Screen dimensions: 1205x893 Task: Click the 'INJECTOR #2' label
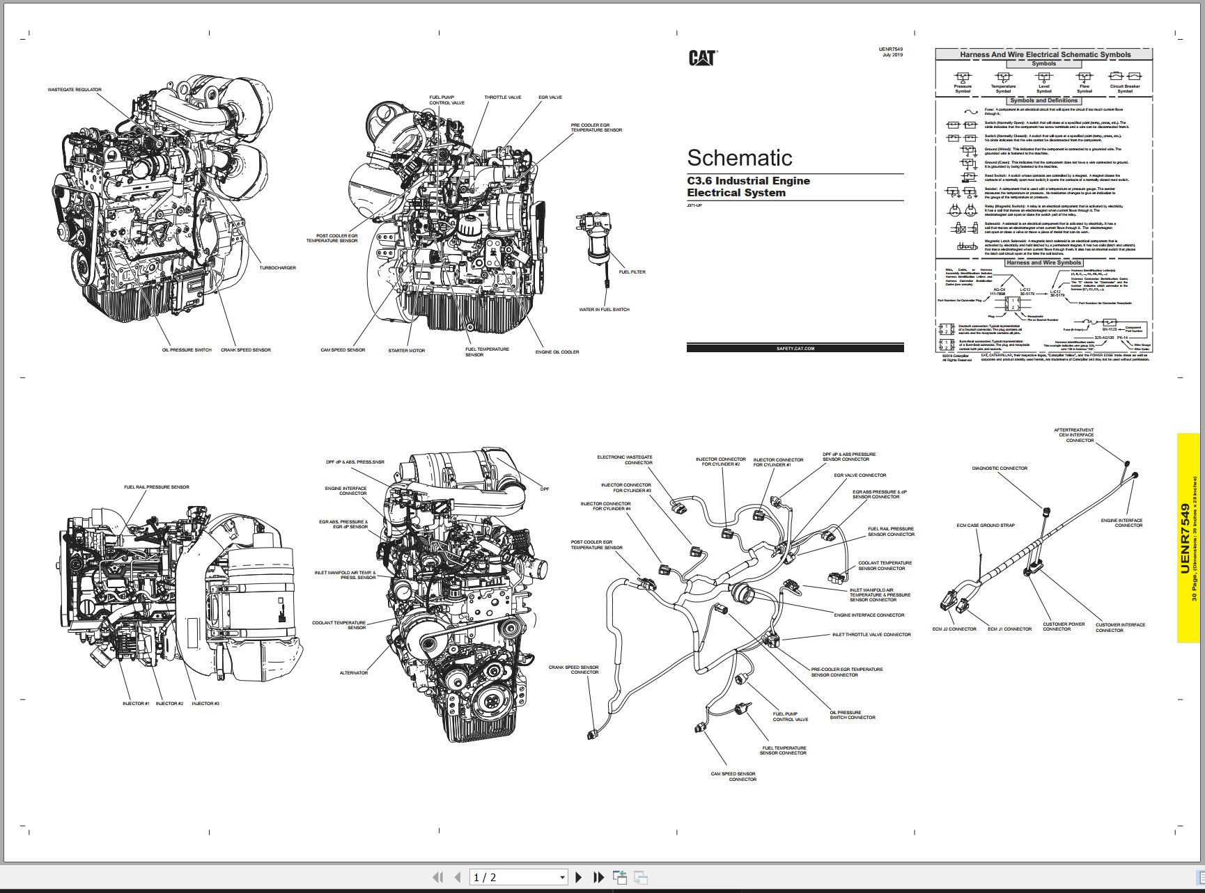tap(169, 704)
